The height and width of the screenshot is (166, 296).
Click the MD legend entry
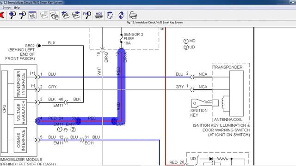tap(190, 41)
